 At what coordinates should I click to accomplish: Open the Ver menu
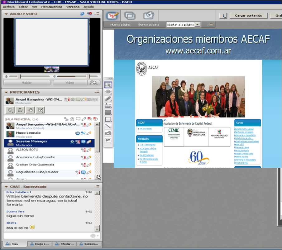click(35, 7)
